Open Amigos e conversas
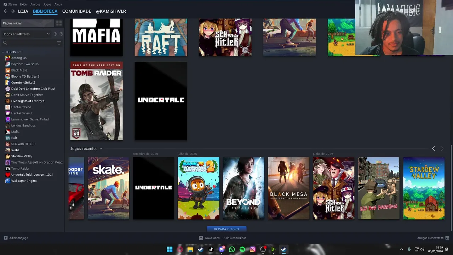Screen dimensions: 453x255 tap(430, 238)
